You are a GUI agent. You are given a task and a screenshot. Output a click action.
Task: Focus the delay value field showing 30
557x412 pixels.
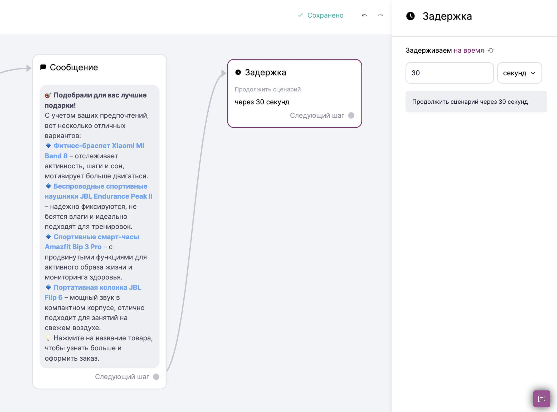click(x=449, y=73)
